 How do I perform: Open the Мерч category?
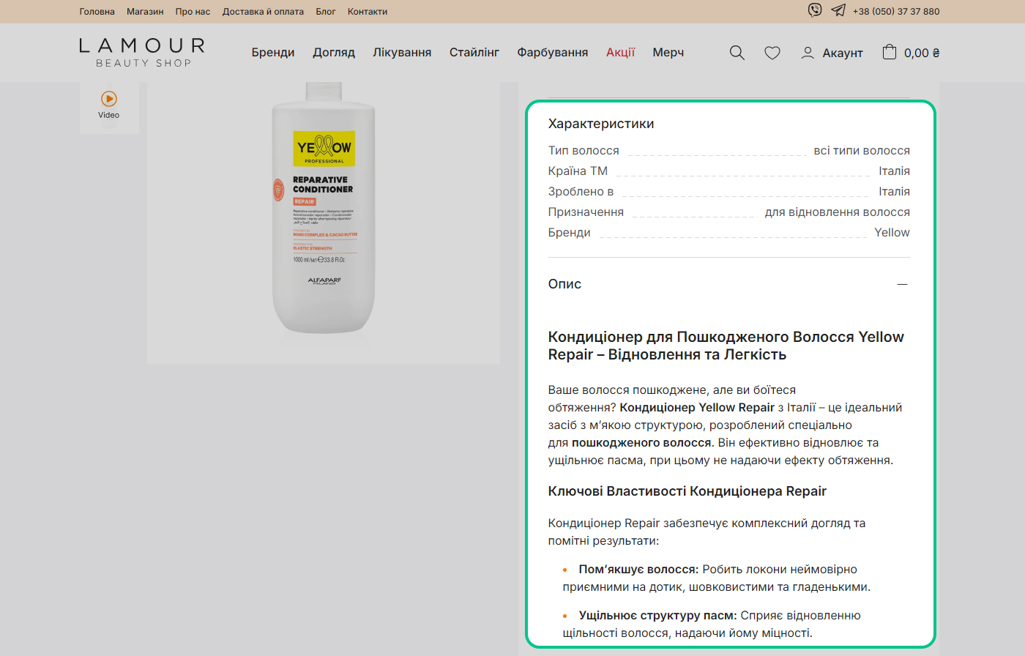(x=668, y=53)
